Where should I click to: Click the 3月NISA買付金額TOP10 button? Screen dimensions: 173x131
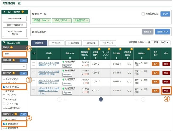15,33
